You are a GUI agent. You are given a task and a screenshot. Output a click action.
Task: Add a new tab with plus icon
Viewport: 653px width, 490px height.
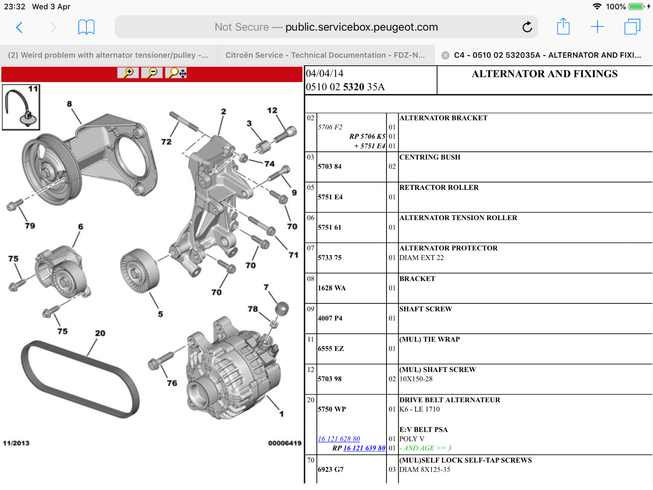[x=597, y=27]
